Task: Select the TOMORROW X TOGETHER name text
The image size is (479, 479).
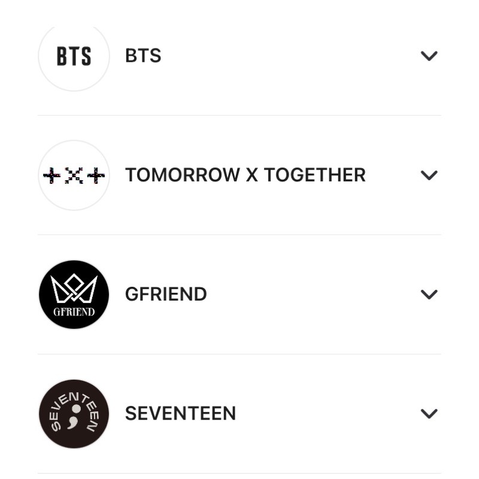Action: coord(245,175)
